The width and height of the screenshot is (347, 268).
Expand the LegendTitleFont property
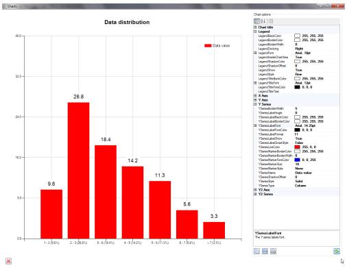pyautogui.click(x=255, y=83)
